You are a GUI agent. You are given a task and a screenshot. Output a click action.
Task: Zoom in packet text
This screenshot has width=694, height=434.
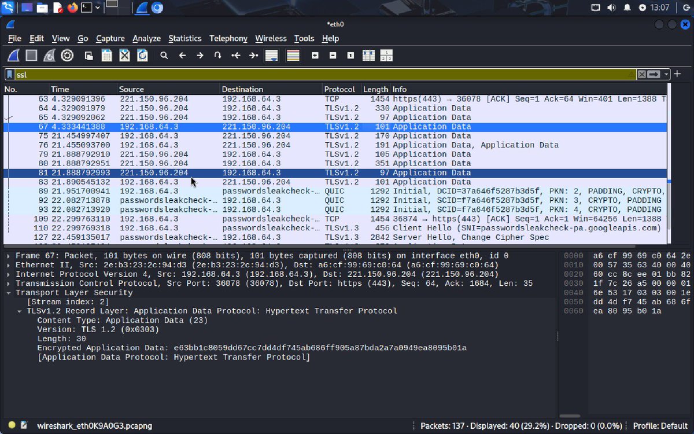click(x=315, y=56)
